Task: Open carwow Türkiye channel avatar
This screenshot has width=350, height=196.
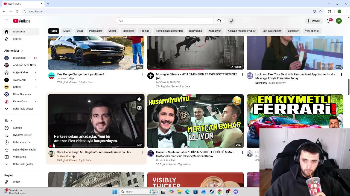Action: click(x=51, y=76)
